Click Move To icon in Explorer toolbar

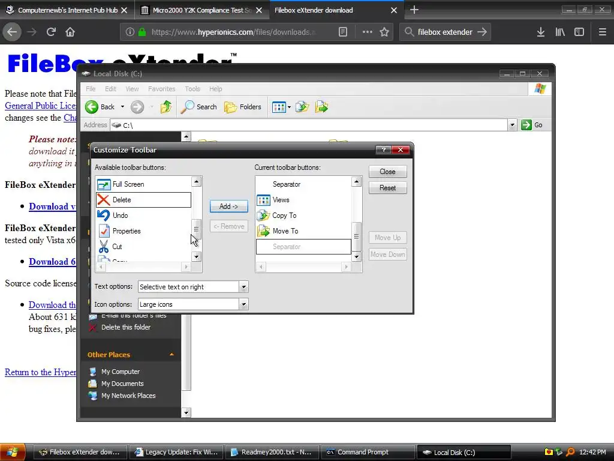click(x=321, y=107)
